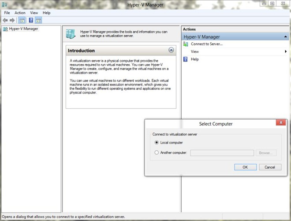Close the Hyper-V Manager window
This screenshot has width=291, height=221.
pyautogui.click(x=283, y=4)
